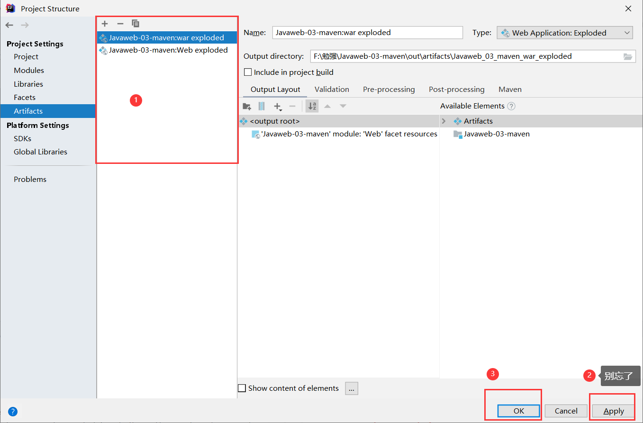
Task: Open the Pre-processing tab
Action: point(389,90)
